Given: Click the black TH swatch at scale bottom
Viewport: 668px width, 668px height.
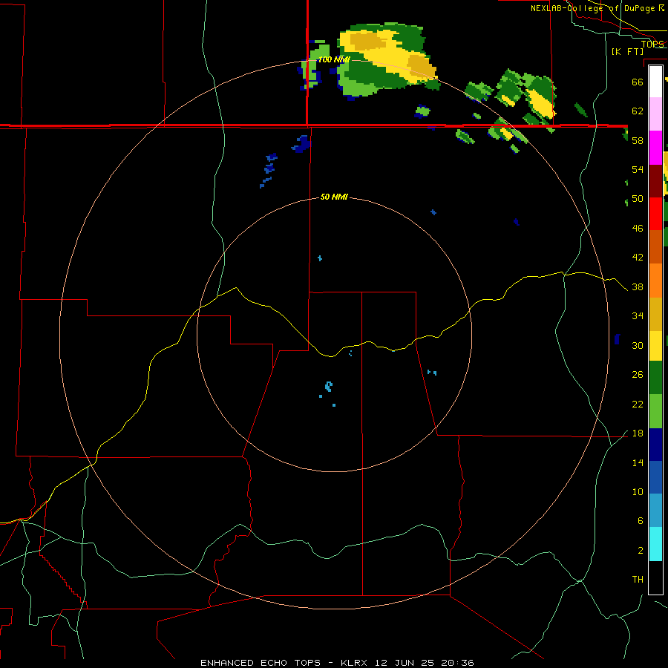Looking at the screenshot, I should pyautogui.click(x=655, y=577).
